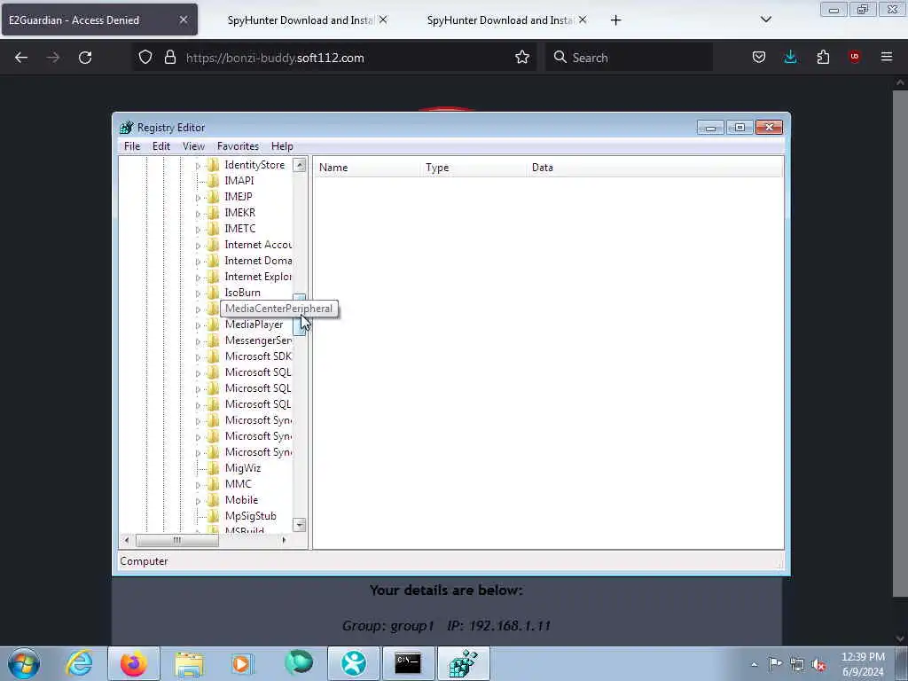The width and height of the screenshot is (908, 681).
Task: Click the Type column header
Action: tap(474, 168)
